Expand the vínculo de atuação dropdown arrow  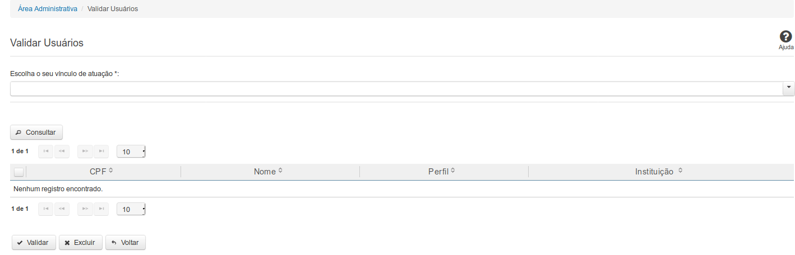[789, 88]
